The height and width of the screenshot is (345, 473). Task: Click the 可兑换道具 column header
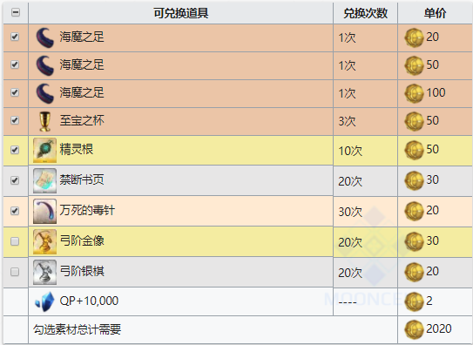[180, 13]
